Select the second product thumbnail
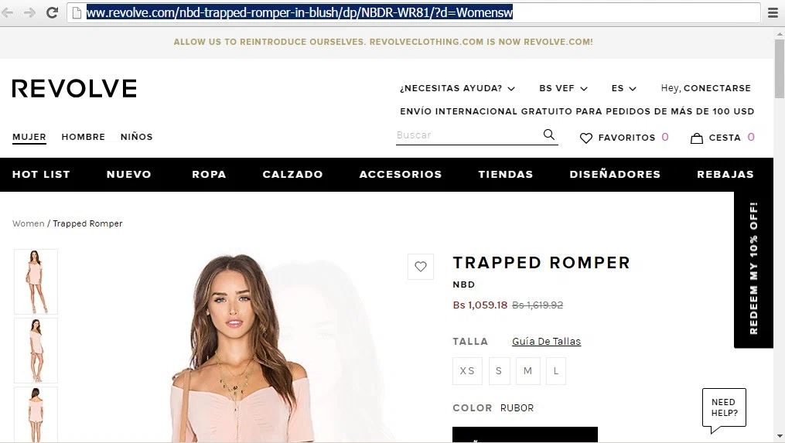 click(36, 350)
